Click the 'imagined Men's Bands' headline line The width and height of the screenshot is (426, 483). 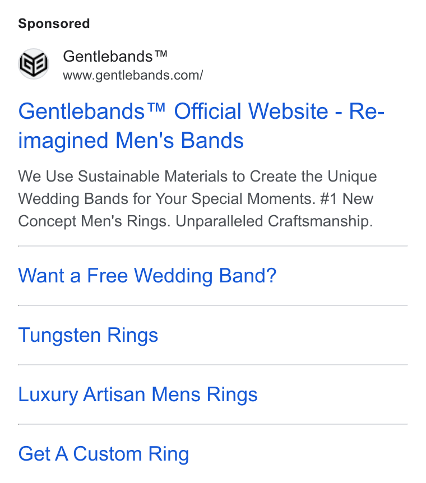point(131,141)
